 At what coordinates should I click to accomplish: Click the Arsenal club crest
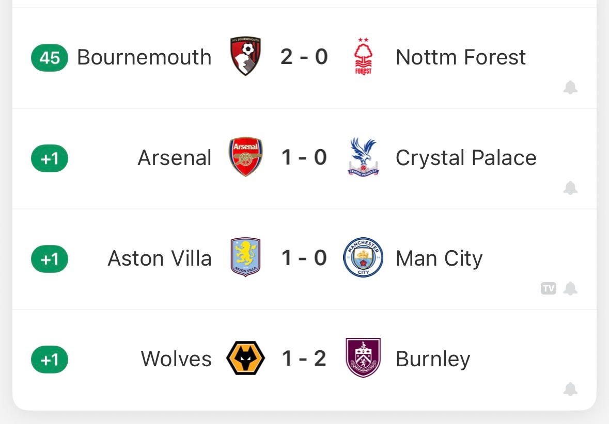point(245,157)
